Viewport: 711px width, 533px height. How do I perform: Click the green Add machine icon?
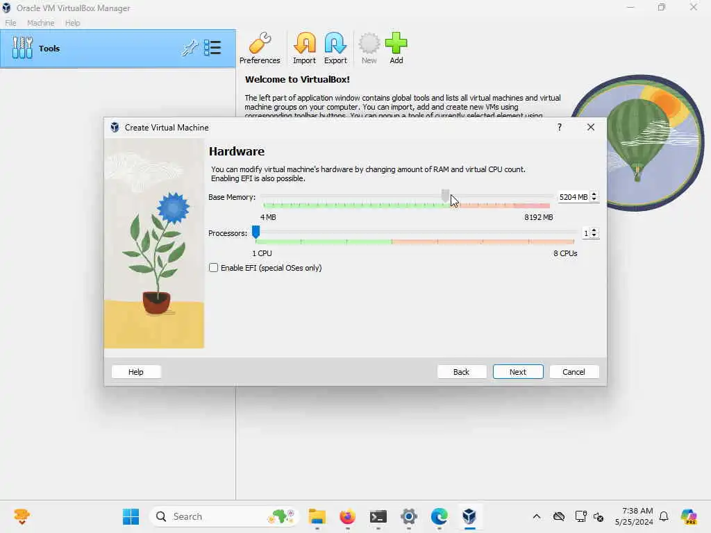click(396, 48)
